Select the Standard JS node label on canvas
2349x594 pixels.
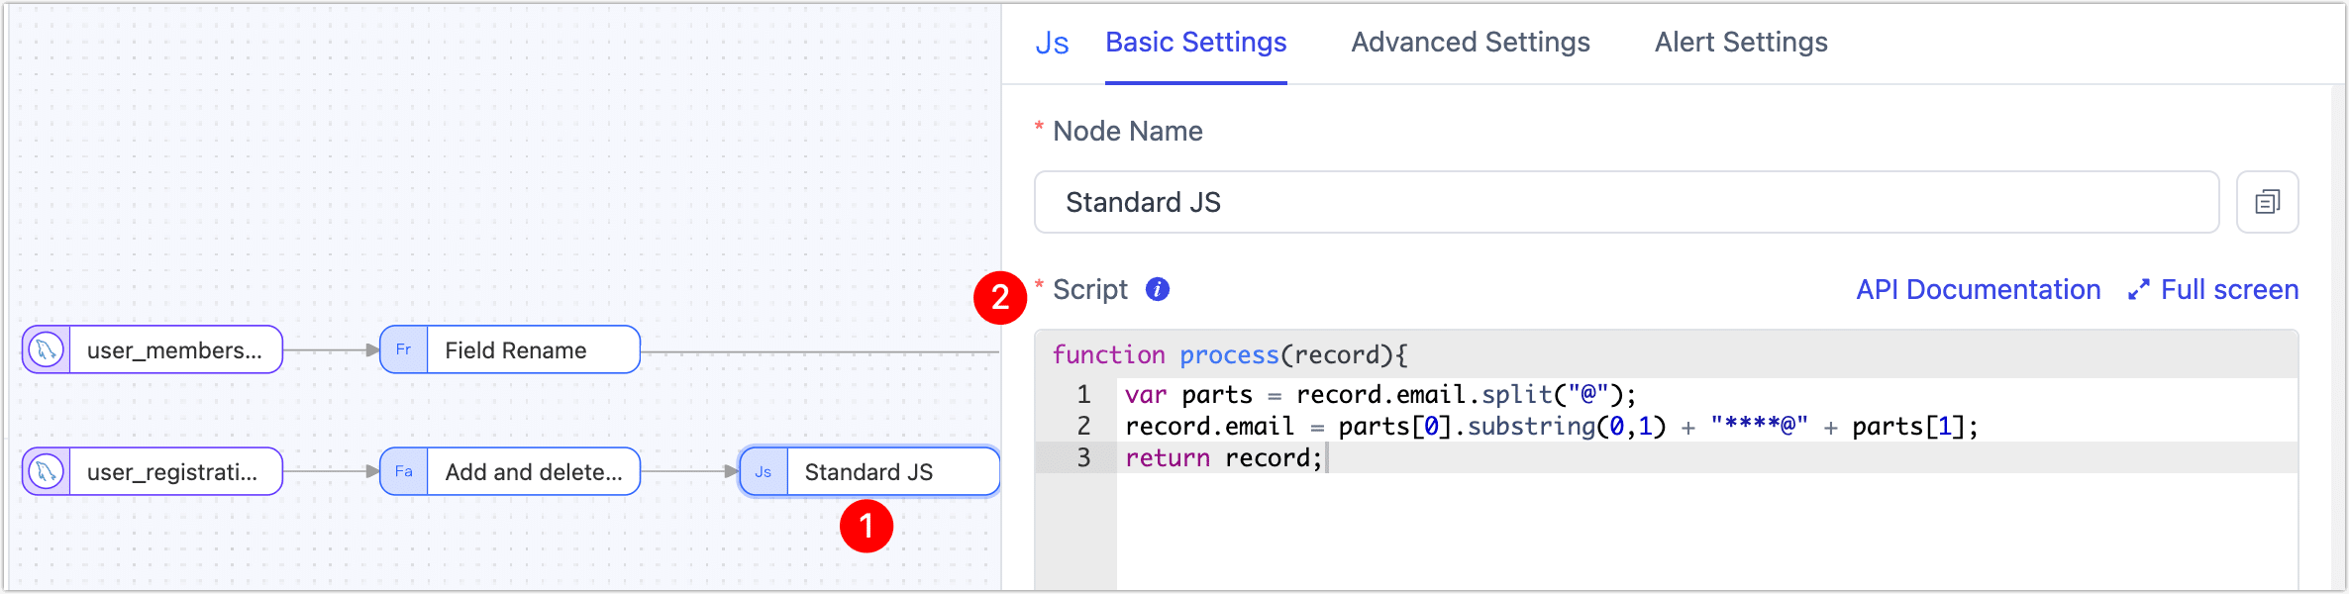(x=868, y=472)
